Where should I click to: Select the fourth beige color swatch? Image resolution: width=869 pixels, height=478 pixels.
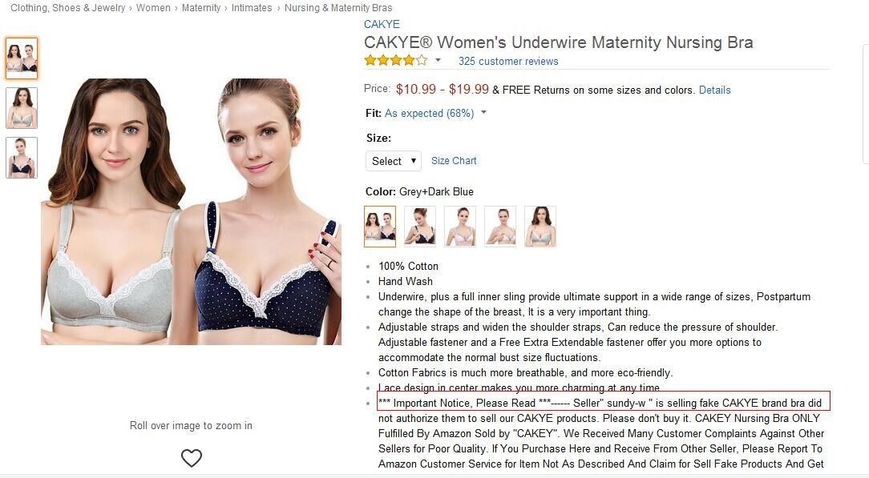pos(500,227)
